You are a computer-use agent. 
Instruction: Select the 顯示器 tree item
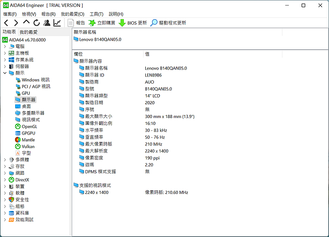[x=26, y=100]
